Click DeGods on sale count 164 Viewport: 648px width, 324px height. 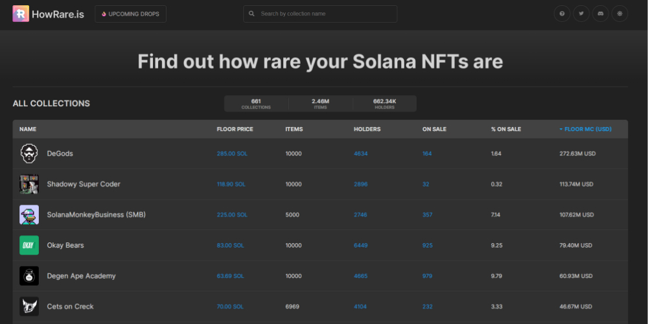pos(427,154)
